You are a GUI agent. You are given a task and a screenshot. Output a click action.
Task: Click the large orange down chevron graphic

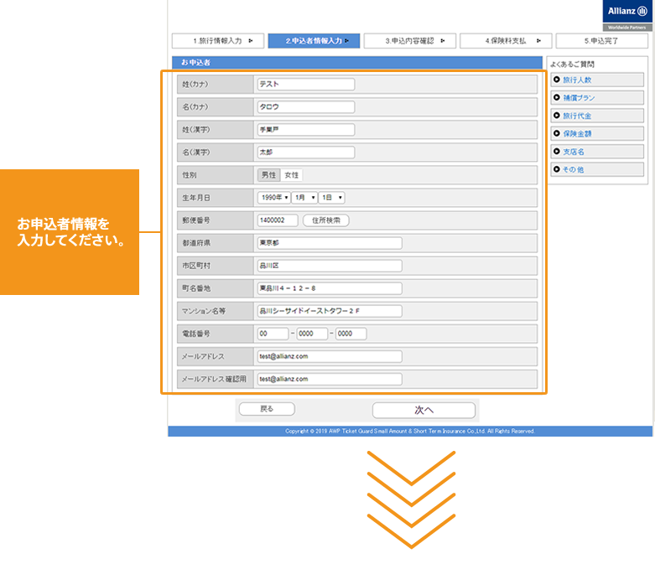pos(411,500)
